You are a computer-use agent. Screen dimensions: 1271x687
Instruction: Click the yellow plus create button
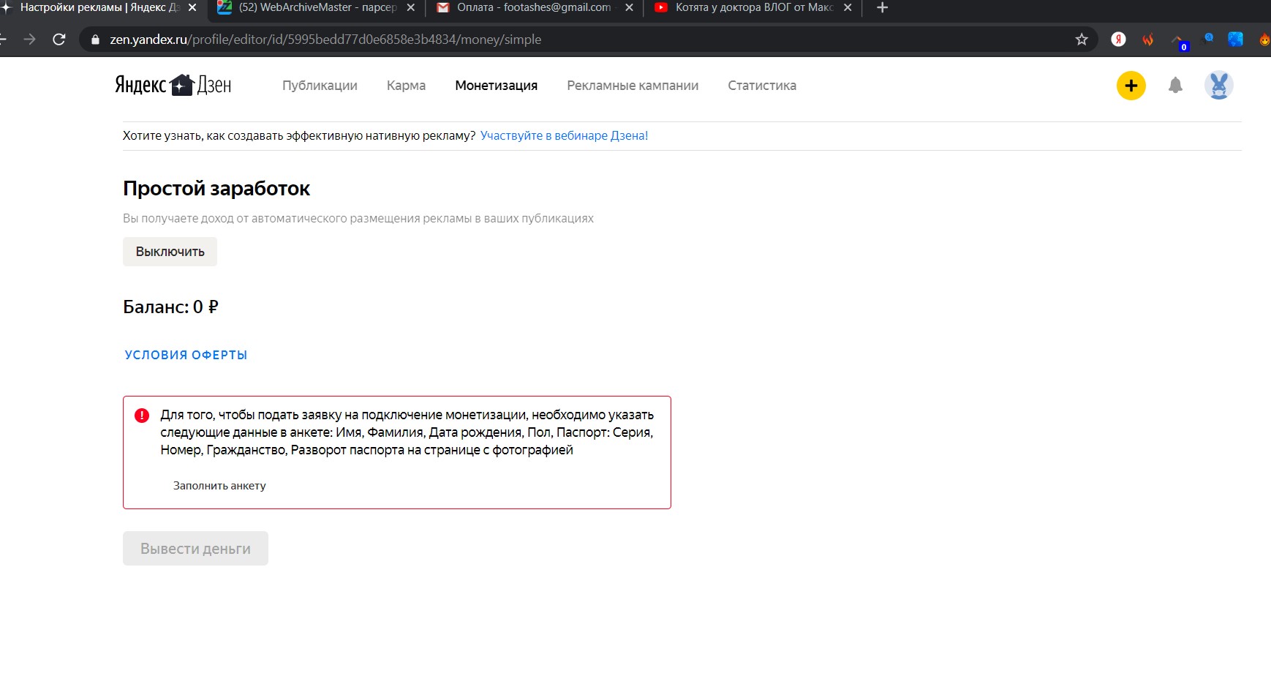(1131, 86)
